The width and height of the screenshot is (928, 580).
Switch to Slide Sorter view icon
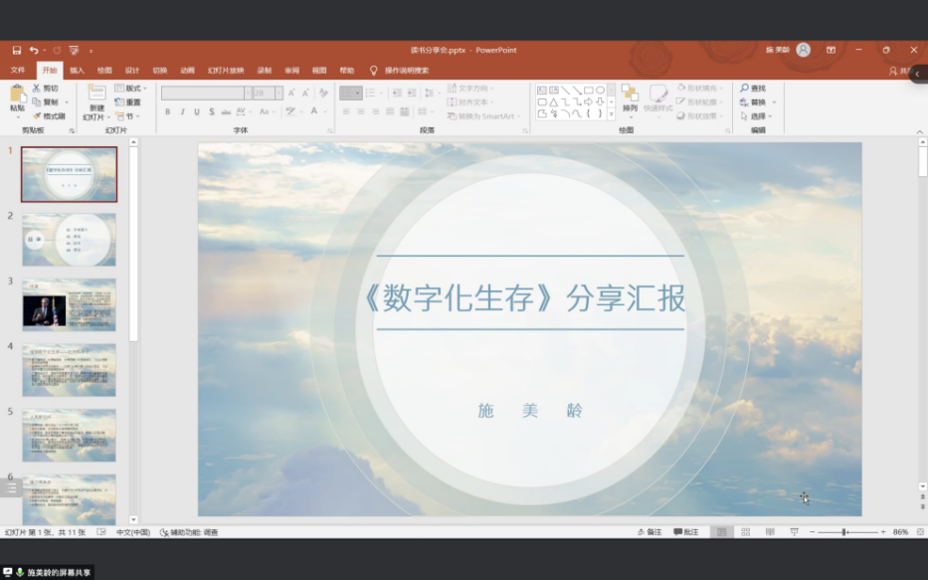coord(745,532)
